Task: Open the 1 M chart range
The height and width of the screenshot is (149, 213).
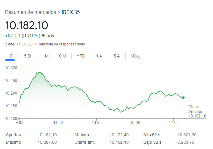Action: (x=45, y=56)
